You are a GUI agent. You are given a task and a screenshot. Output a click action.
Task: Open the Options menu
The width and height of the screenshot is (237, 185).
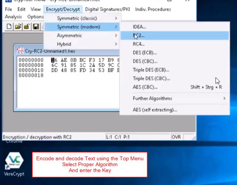tap(36, 17)
